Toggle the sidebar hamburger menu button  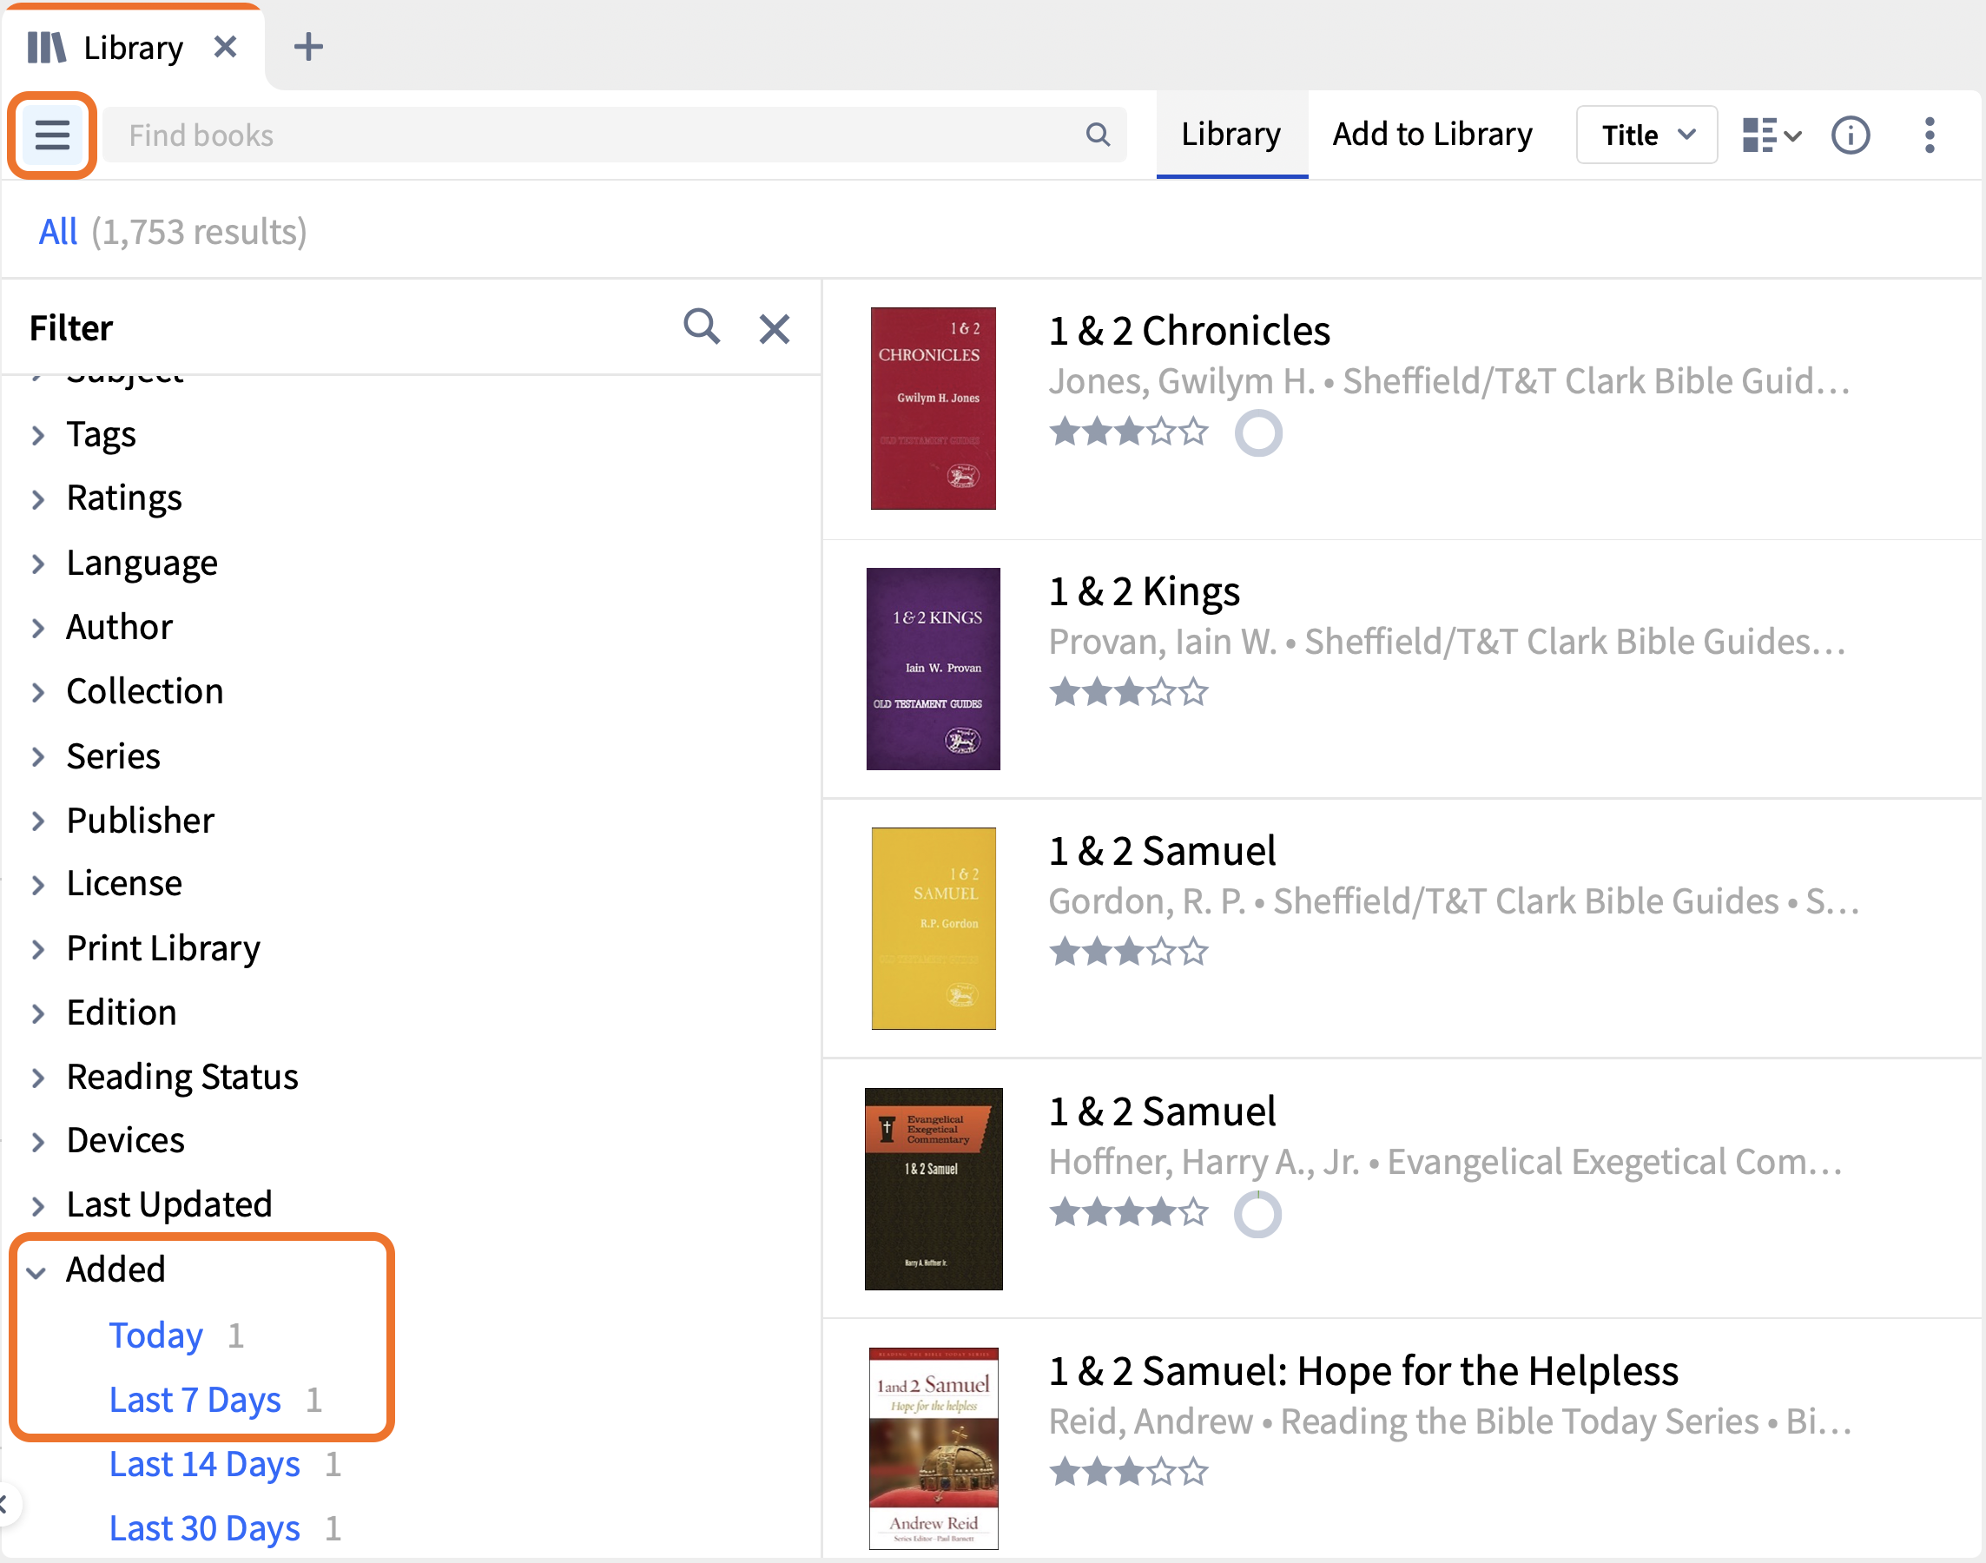coord(52,135)
